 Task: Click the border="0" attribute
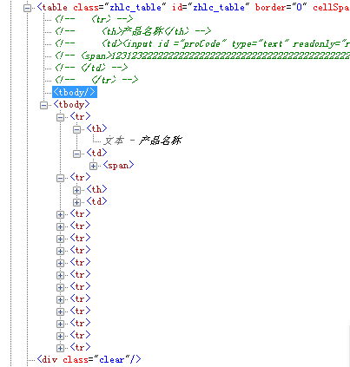point(281,7)
